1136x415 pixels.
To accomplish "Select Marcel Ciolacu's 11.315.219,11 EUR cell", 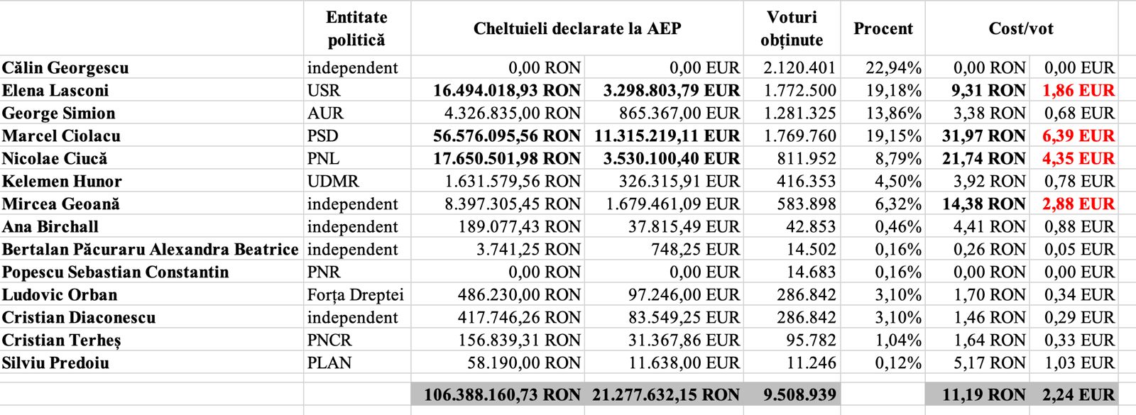I will [x=667, y=136].
